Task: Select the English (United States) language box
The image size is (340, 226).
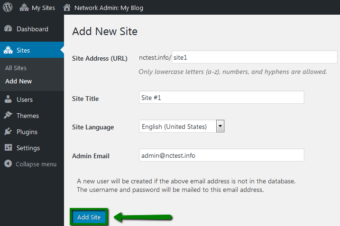Action: 182,126
